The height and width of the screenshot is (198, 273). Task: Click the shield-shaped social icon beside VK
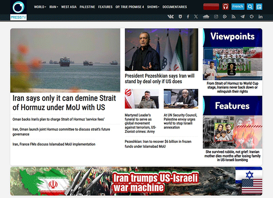(x=180, y=16)
